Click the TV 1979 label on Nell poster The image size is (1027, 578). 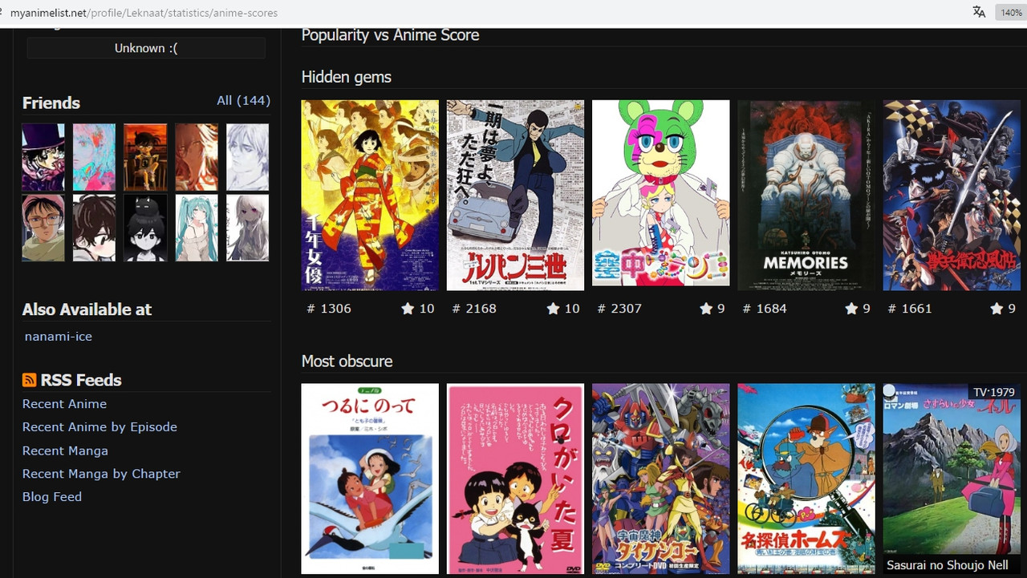(x=993, y=392)
